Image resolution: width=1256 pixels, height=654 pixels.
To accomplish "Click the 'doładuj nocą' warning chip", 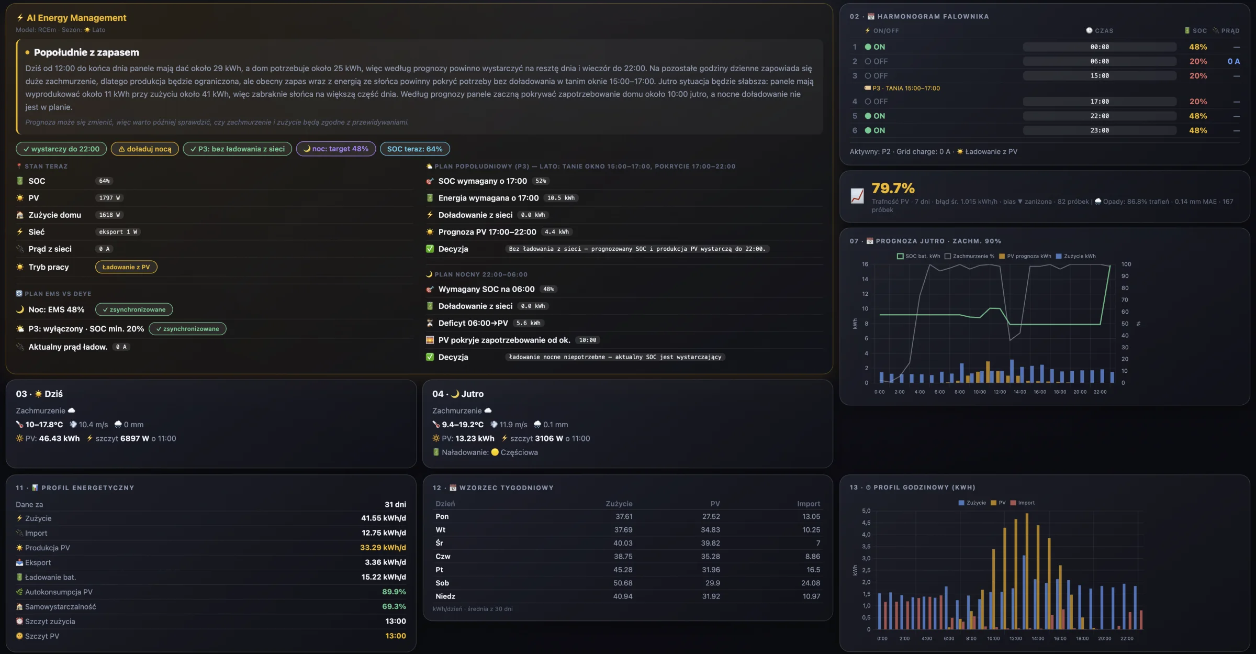I will [145, 149].
